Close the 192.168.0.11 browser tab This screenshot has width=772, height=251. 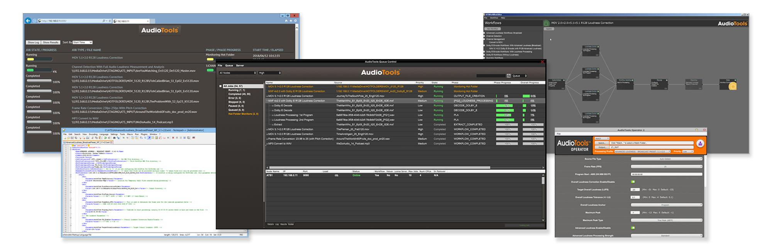[148, 21]
